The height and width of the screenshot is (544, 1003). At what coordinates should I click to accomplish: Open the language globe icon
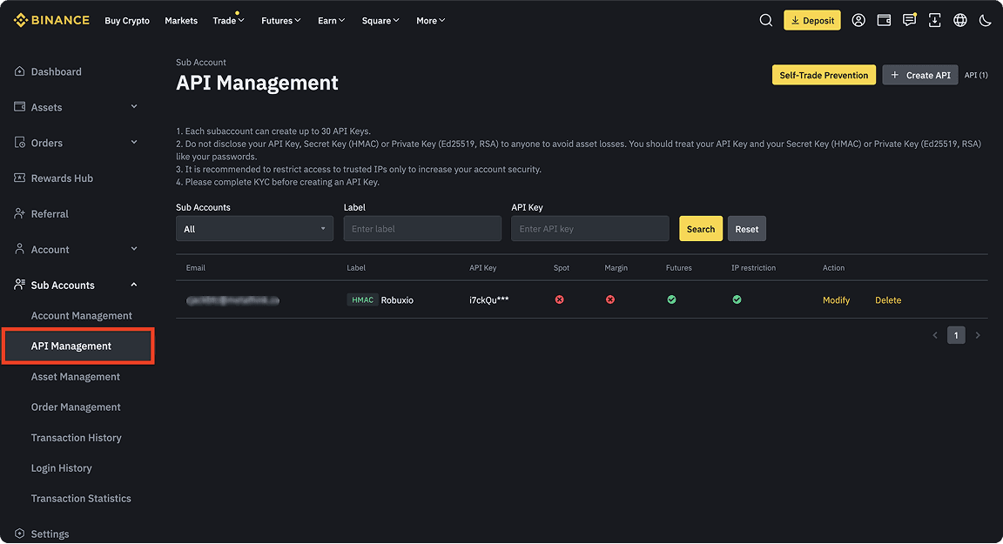(x=959, y=19)
